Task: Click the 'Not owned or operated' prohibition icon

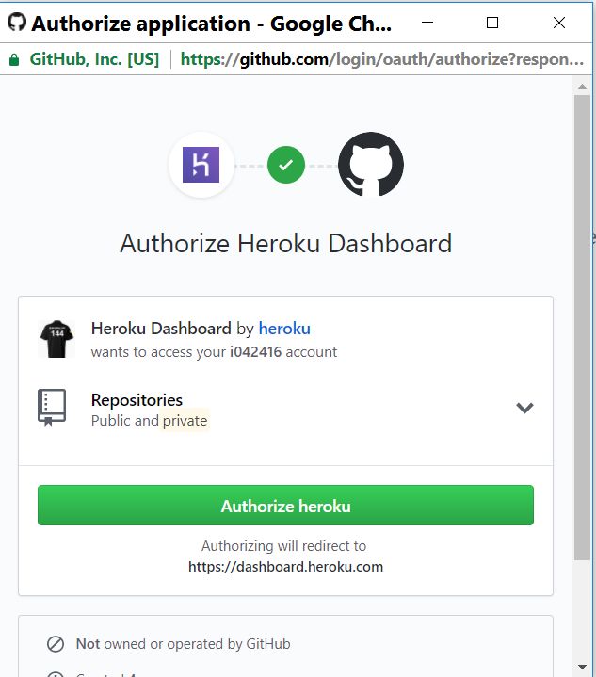Action: pos(56,644)
